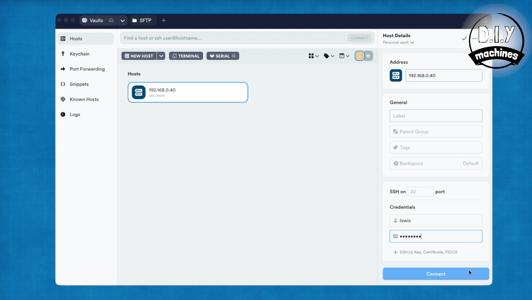532x300 pixels.
Task: Click the password field
Action: click(436, 236)
